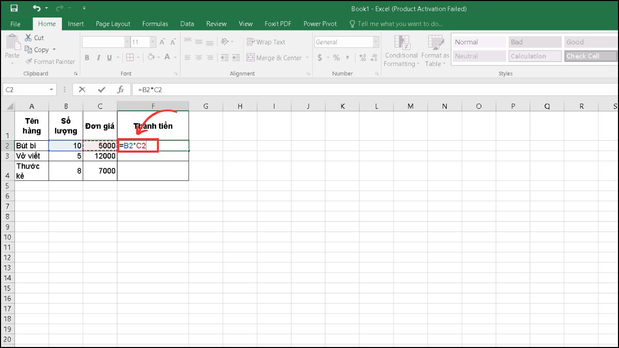This screenshot has height=348, width=619.
Task: Select the Cut tool
Action: pos(34,37)
